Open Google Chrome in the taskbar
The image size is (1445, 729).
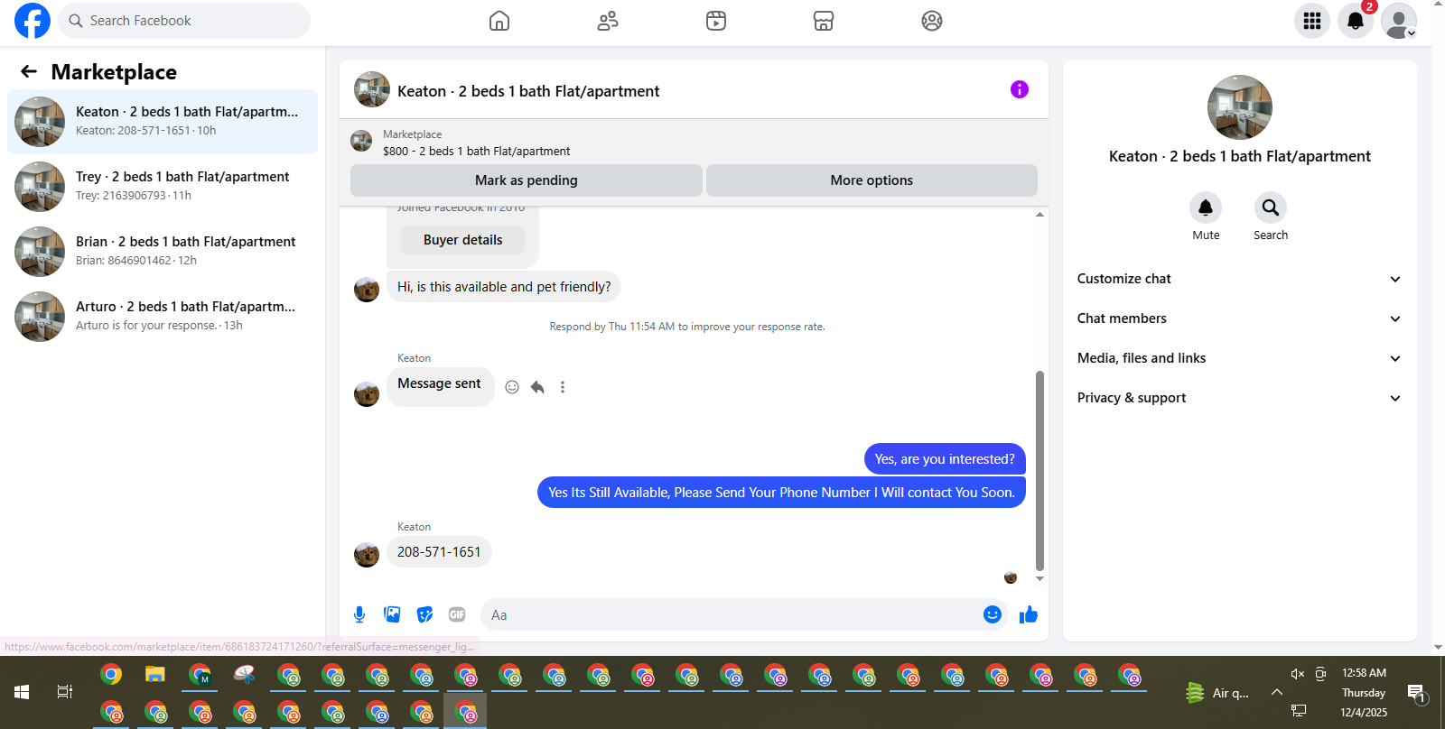click(111, 674)
